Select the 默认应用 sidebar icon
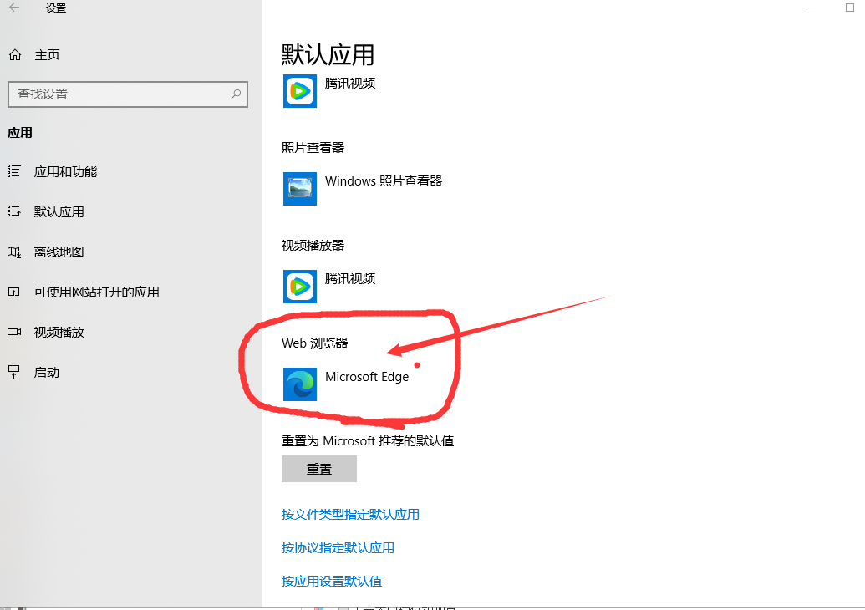Viewport: 865px width, 610px height. click(14, 211)
